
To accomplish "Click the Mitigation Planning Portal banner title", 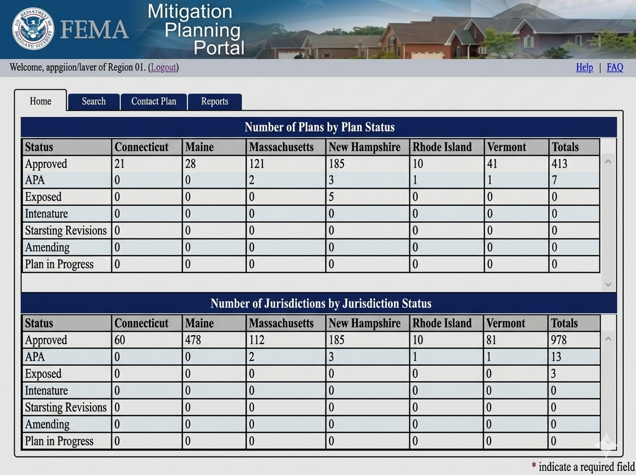I will pos(196,29).
